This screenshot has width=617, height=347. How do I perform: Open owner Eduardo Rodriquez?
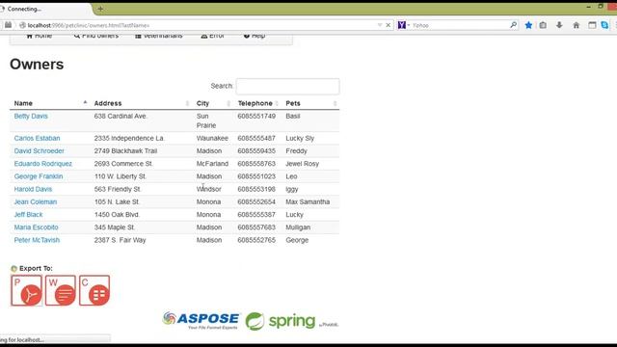42,164
